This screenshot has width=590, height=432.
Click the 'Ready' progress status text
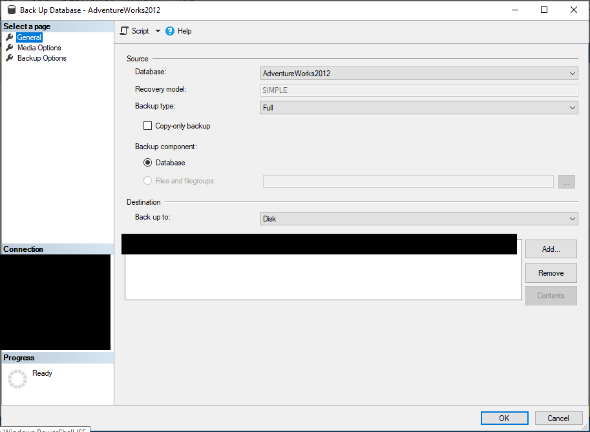pos(42,373)
